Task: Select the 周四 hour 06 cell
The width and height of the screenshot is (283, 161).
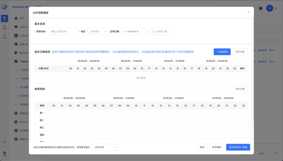Action: 103,135
